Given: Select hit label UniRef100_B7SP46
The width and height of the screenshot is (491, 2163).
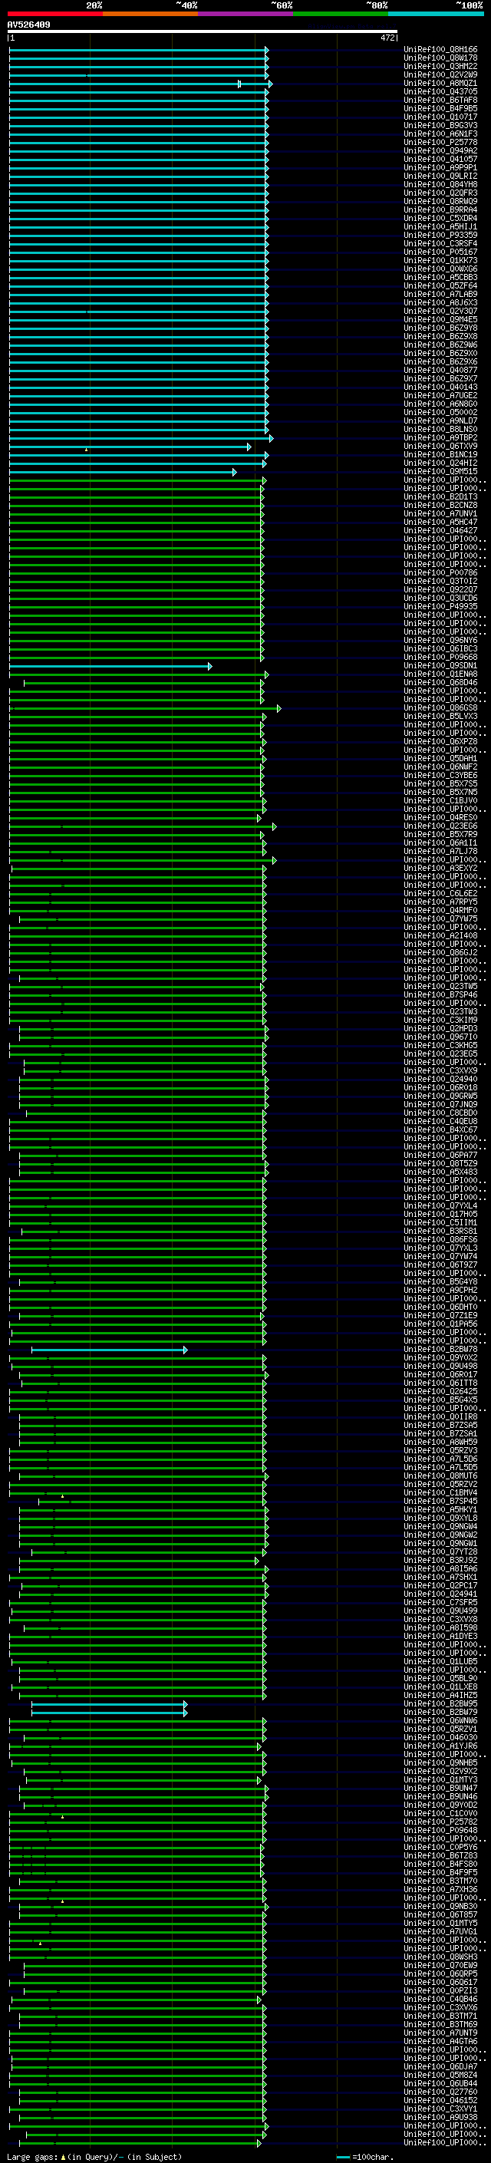Looking at the screenshot, I should [440, 995].
